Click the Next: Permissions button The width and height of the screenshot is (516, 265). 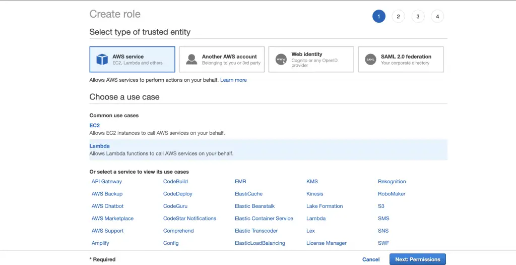(x=418, y=259)
